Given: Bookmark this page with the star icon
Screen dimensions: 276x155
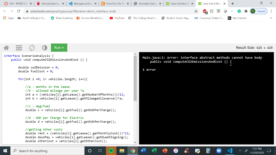Looking at the screenshot, I should [196, 11].
